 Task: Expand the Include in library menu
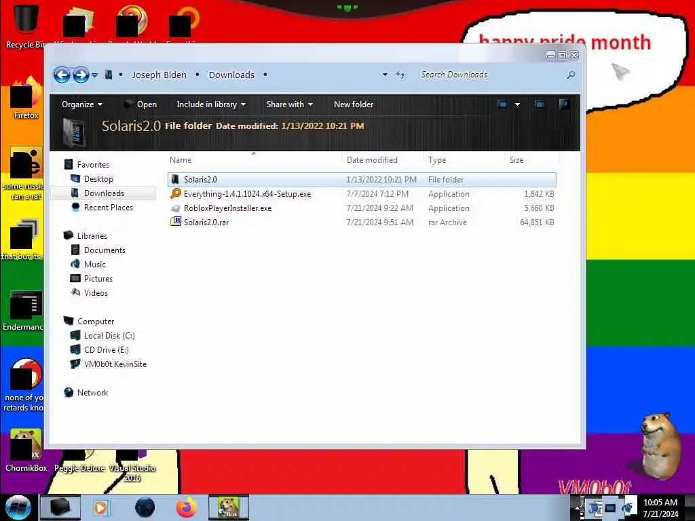[211, 104]
